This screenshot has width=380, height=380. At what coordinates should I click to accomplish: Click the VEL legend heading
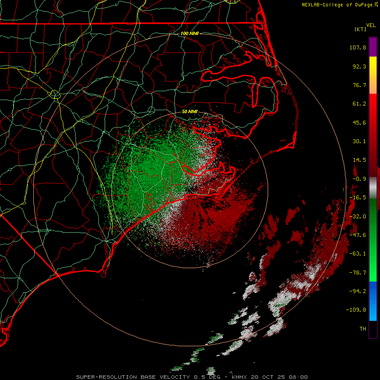(x=371, y=25)
